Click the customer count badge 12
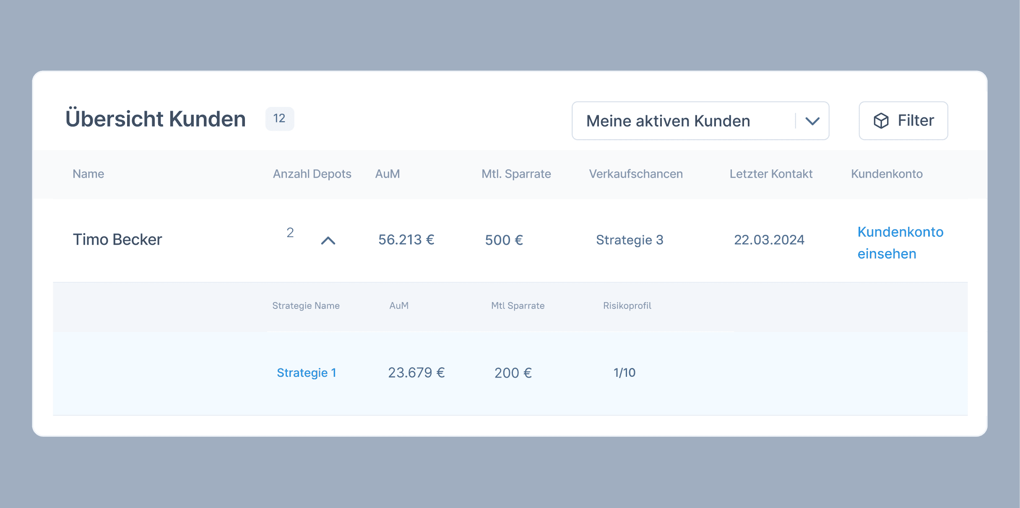 [279, 119]
